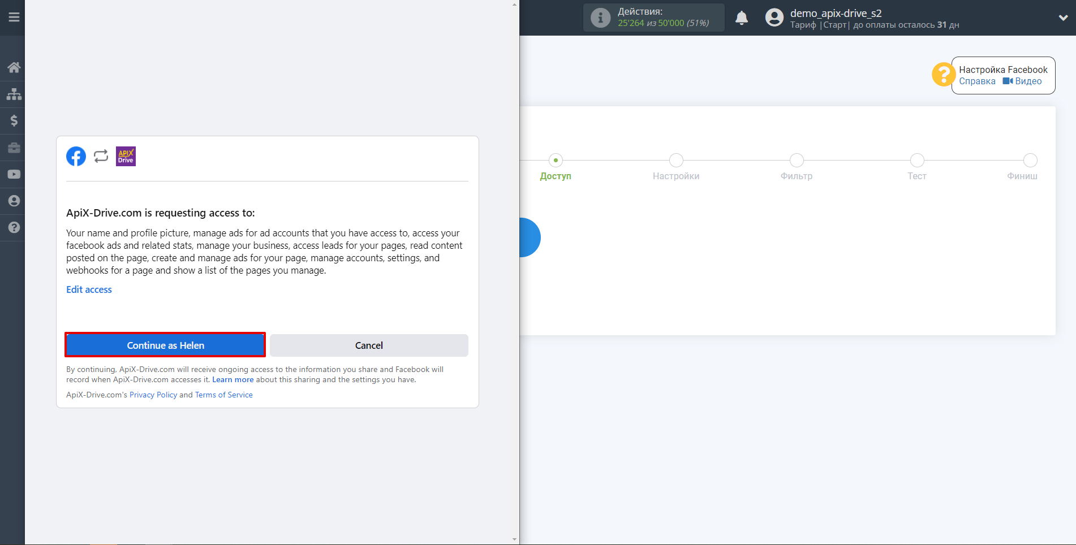Open the notifications bell icon
1076x545 pixels.
742,18
